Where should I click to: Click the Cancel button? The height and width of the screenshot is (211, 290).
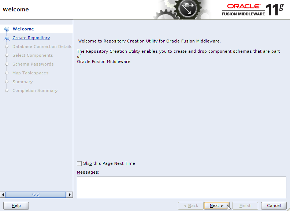274,206
